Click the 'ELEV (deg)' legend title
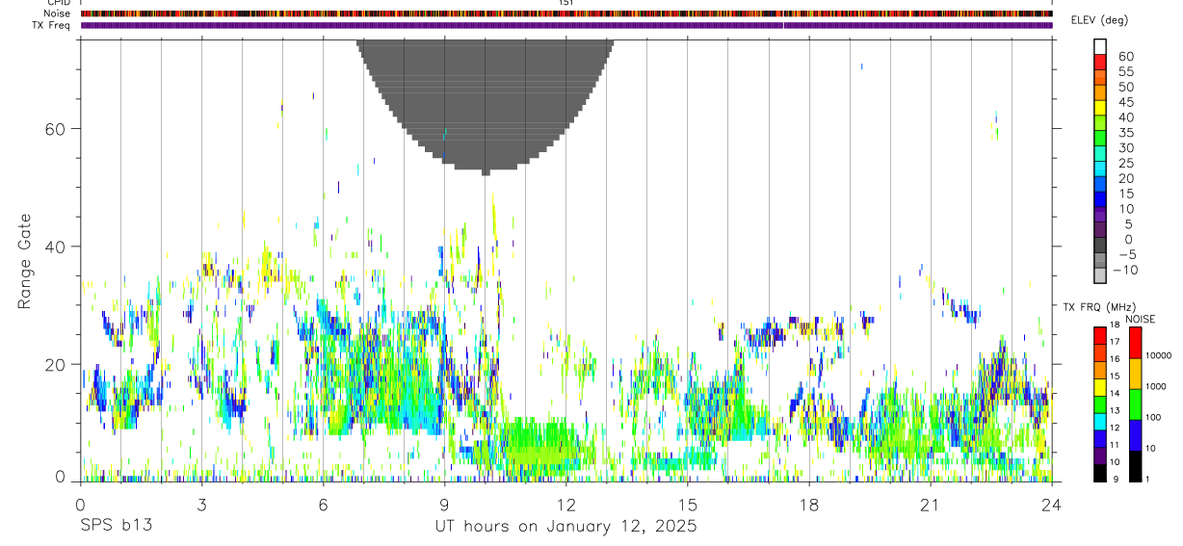Viewport: 1183px width, 546px height. (x=1100, y=20)
